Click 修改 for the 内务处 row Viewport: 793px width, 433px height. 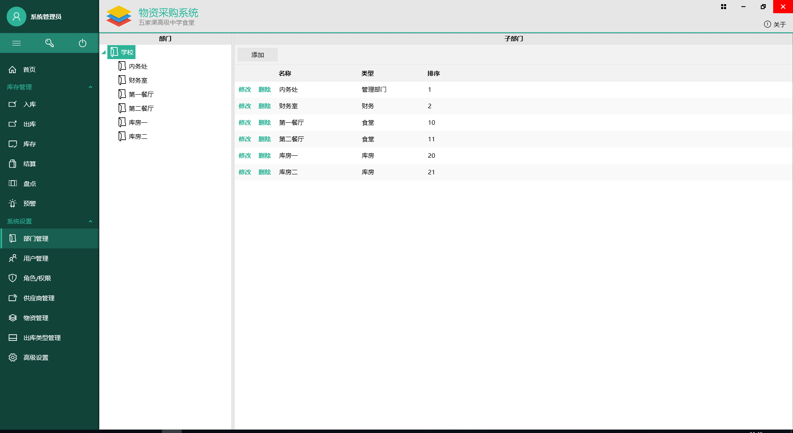(245, 90)
